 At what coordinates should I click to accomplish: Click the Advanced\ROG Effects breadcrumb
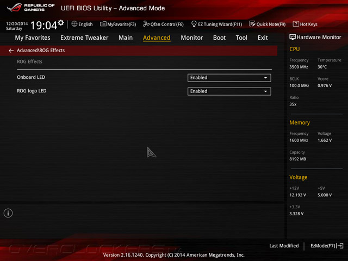coord(41,51)
